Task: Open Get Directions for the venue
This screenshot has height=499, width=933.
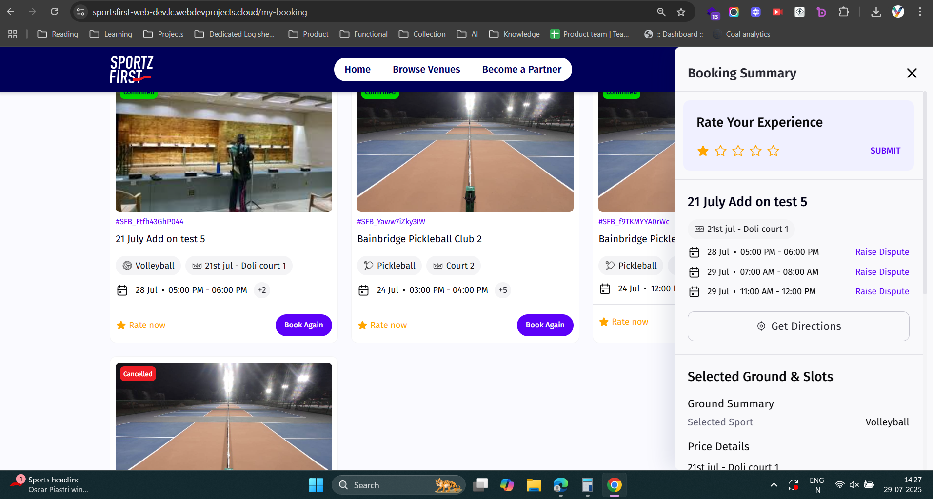Action: click(x=798, y=326)
